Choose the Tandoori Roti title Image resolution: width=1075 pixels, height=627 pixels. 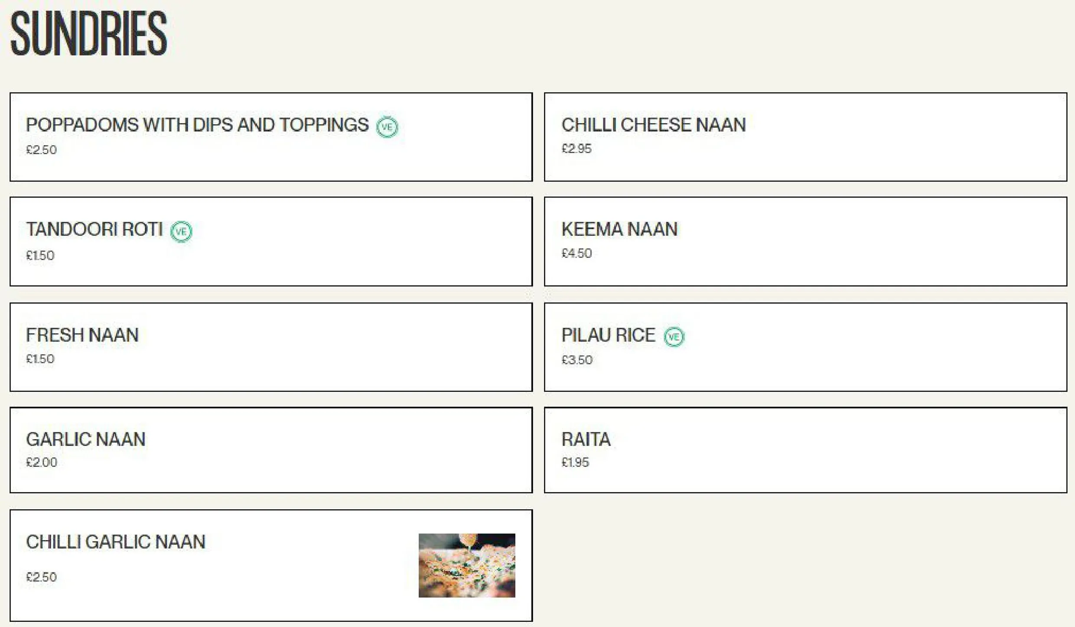(94, 229)
